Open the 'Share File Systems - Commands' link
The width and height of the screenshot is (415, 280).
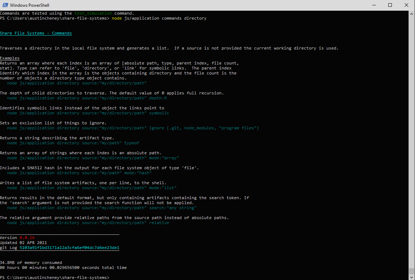36,33
